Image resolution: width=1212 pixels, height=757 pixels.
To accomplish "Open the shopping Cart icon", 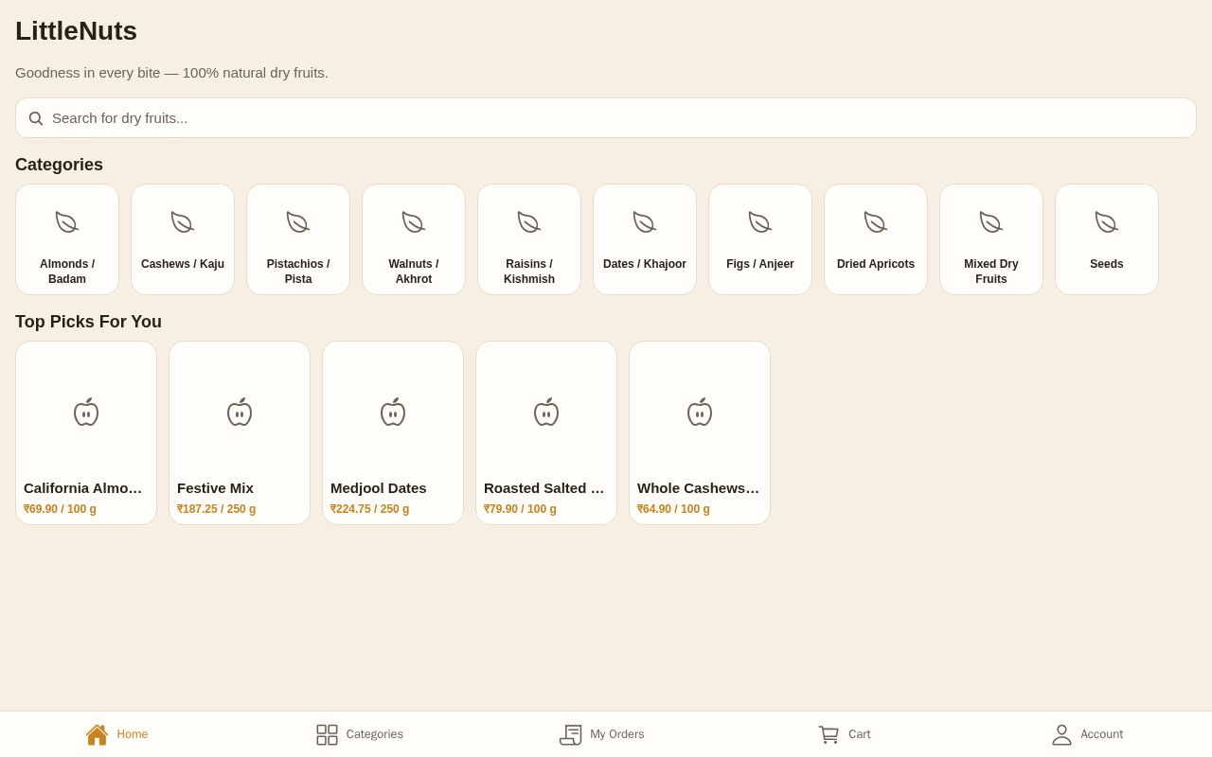I will [829, 734].
